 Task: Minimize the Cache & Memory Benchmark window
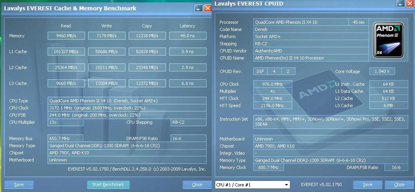[x=199, y=8]
